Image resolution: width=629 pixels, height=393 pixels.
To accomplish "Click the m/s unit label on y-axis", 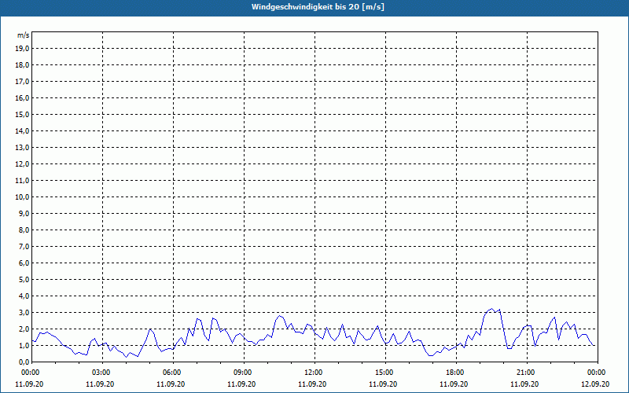I will pos(24,35).
